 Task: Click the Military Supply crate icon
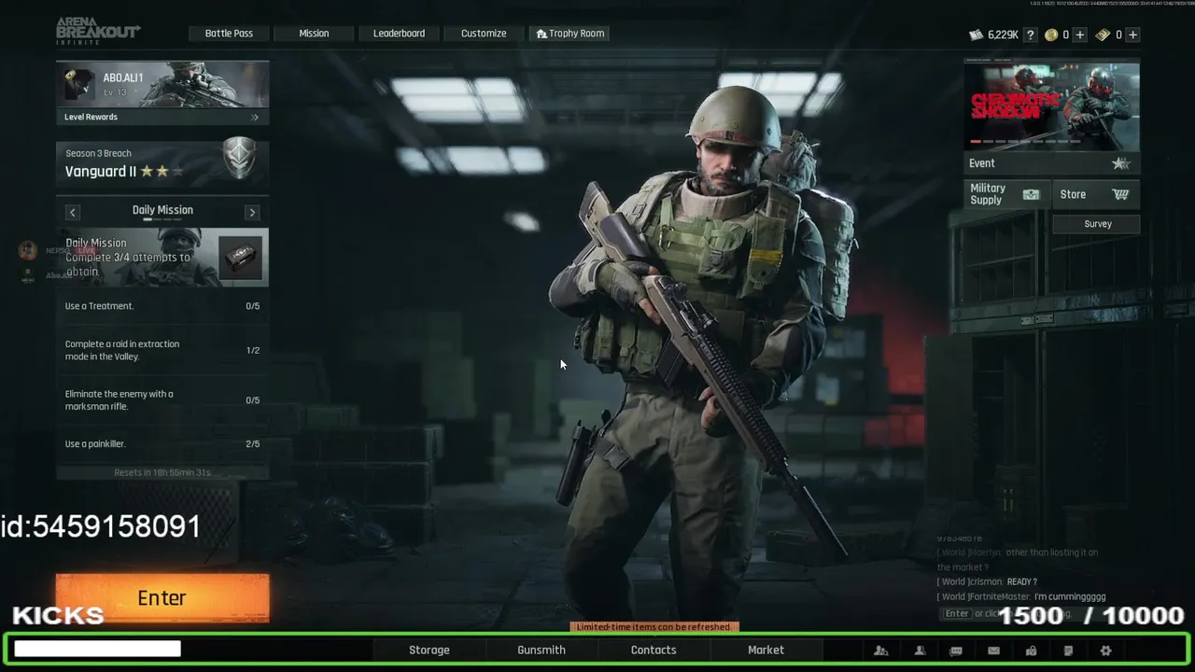[1031, 194]
